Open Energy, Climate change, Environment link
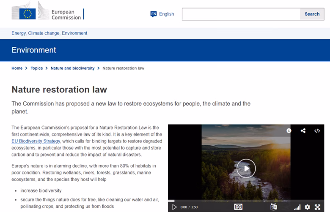330x212 pixels. point(49,33)
